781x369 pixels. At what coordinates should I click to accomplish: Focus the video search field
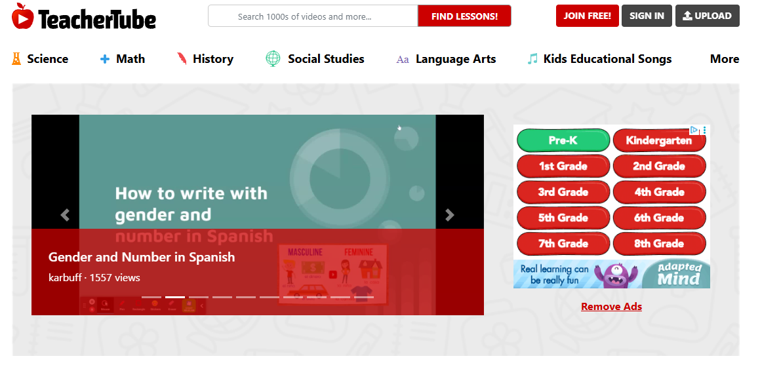313,16
